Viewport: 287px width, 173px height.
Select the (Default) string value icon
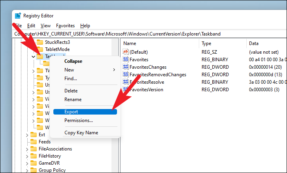126,52
